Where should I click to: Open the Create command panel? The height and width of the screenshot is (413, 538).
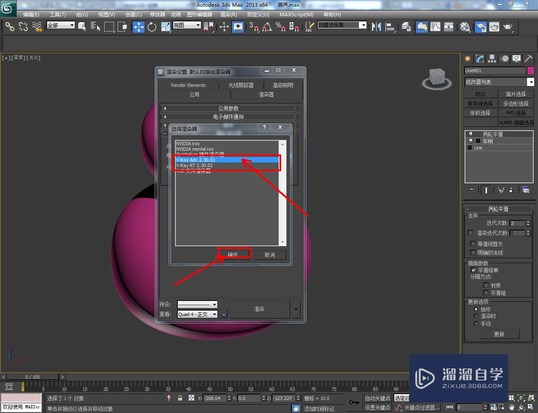point(468,59)
